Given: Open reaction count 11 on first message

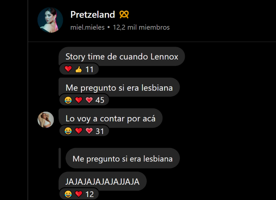Looking at the screenshot, I should point(89,69).
